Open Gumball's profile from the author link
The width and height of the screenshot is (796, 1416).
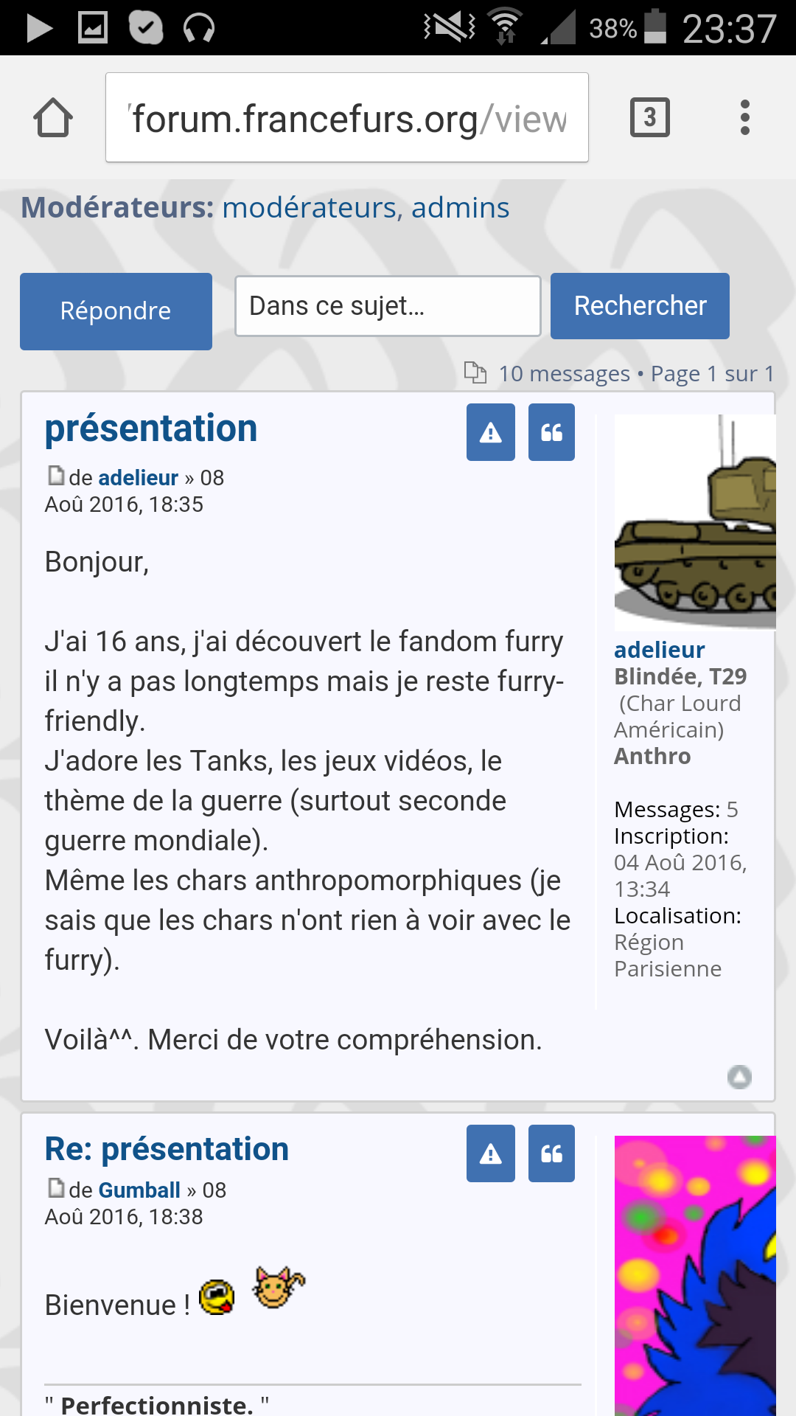139,1190
